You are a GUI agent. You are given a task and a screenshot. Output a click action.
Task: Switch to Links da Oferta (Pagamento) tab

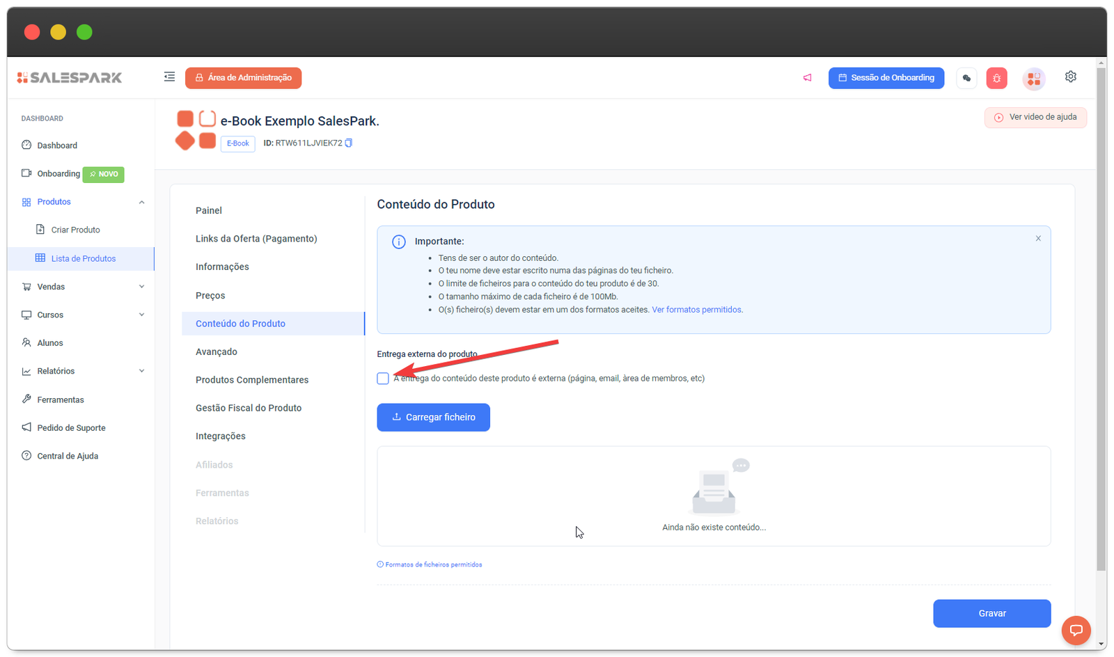pos(256,239)
